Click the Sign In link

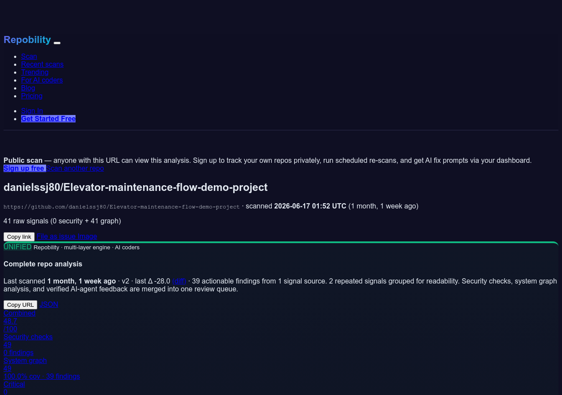click(x=32, y=111)
